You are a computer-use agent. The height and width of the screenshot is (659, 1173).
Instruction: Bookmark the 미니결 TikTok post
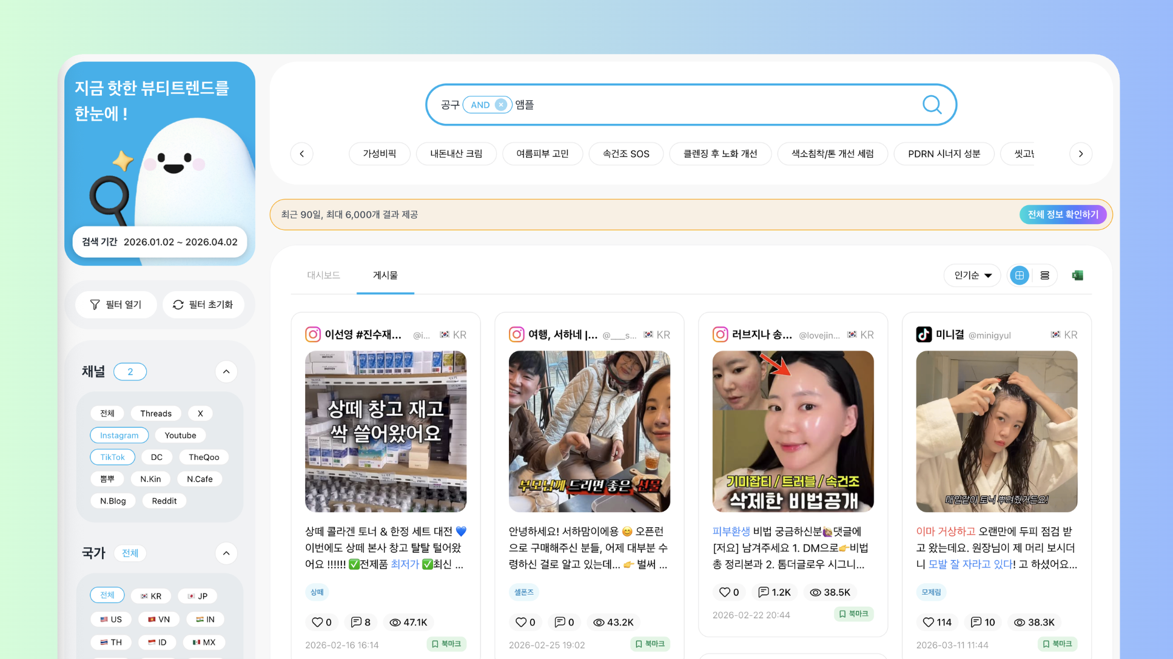pyautogui.click(x=1057, y=644)
